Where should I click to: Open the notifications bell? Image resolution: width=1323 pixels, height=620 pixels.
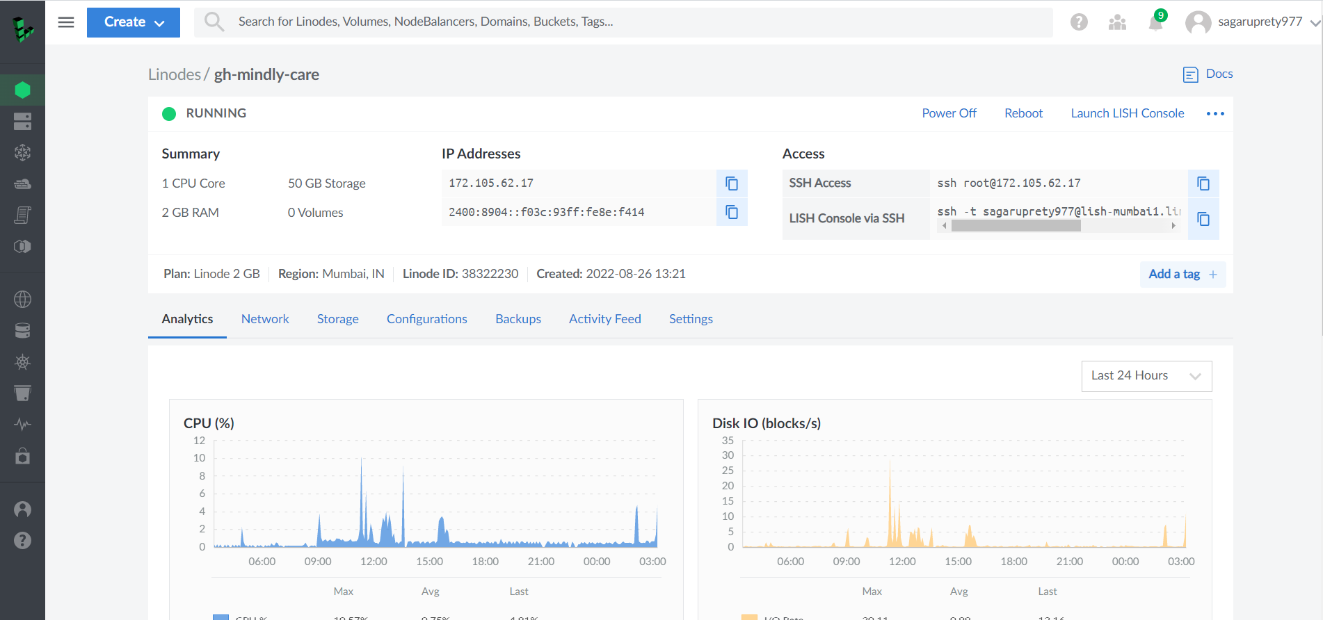click(x=1155, y=23)
